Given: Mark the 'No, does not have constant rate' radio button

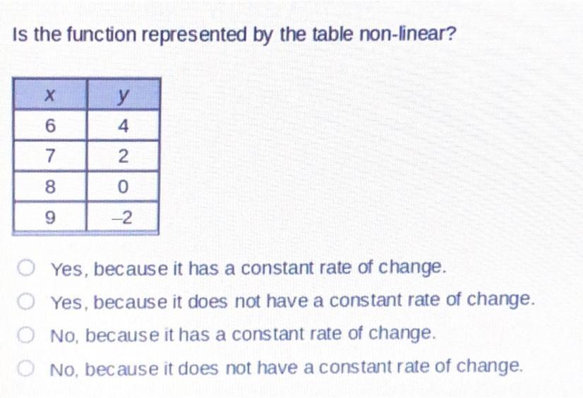Looking at the screenshot, I should 27,367.
